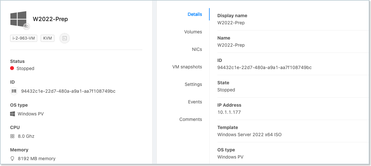Click the Windows Server 2022 x64 ISO template
The height and width of the screenshot is (166, 371).
tap(249, 135)
